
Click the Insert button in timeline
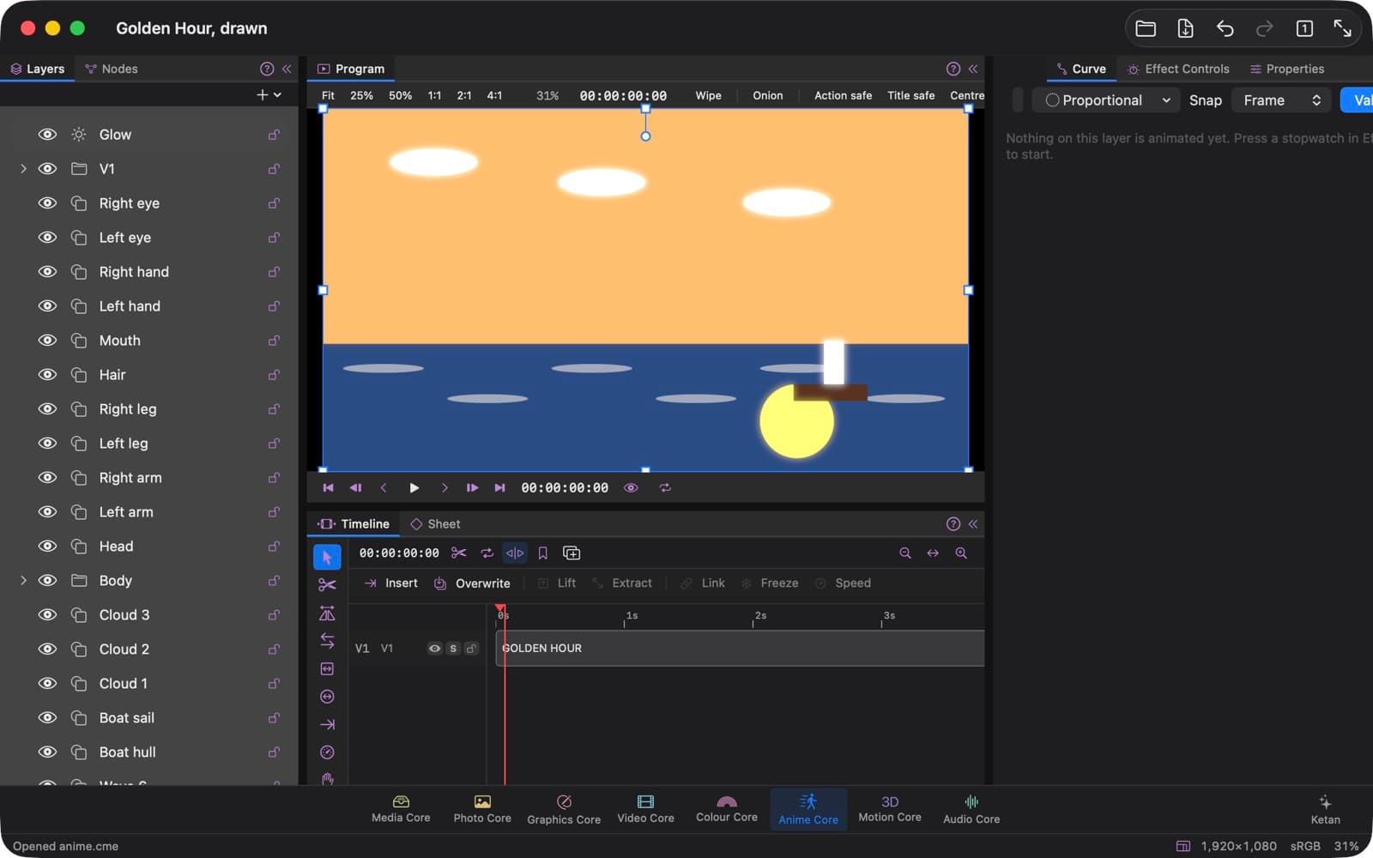(391, 583)
